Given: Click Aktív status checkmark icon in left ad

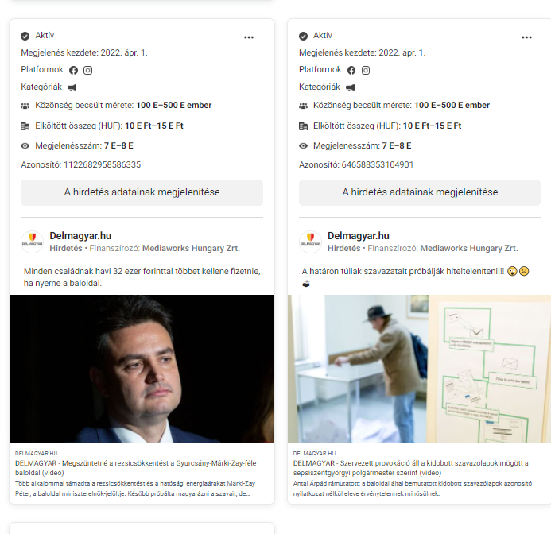Looking at the screenshot, I should [x=25, y=36].
